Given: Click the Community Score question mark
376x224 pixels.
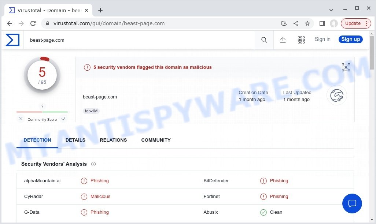Looking at the screenshot, I should [42, 107].
